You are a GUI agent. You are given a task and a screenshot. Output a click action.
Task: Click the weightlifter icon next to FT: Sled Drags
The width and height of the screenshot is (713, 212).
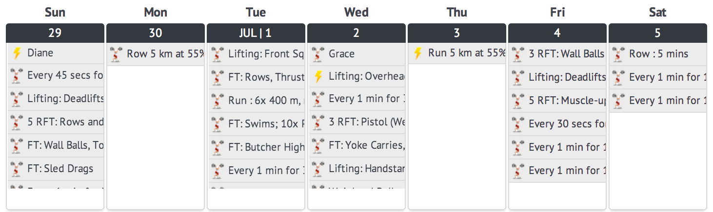tap(17, 169)
